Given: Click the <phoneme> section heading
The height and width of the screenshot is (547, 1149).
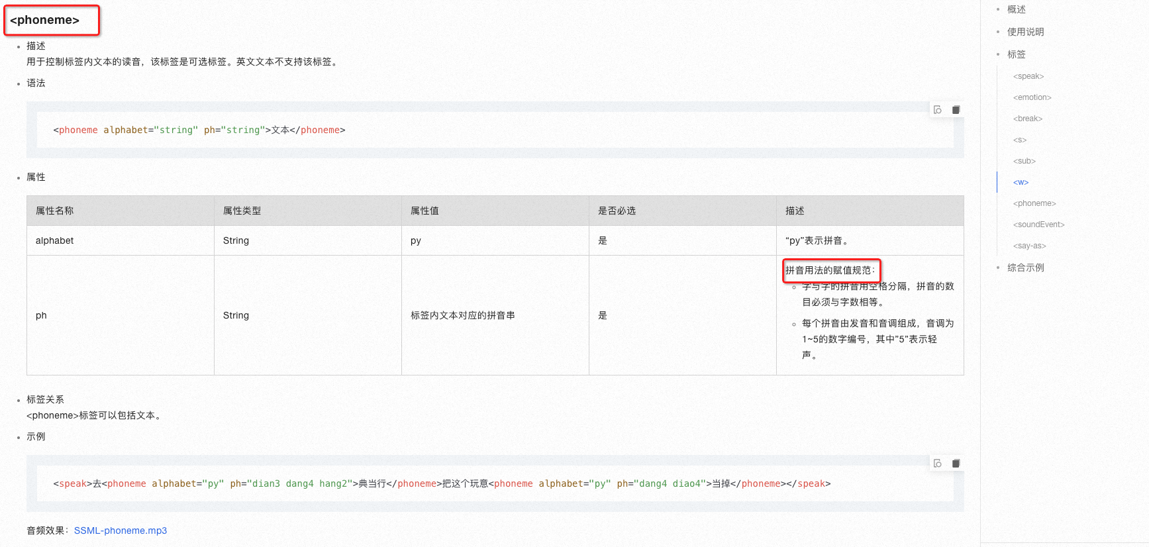Looking at the screenshot, I should (44, 20).
